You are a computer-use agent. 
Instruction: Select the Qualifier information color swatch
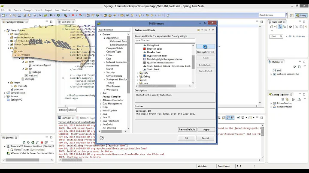coord(144,63)
